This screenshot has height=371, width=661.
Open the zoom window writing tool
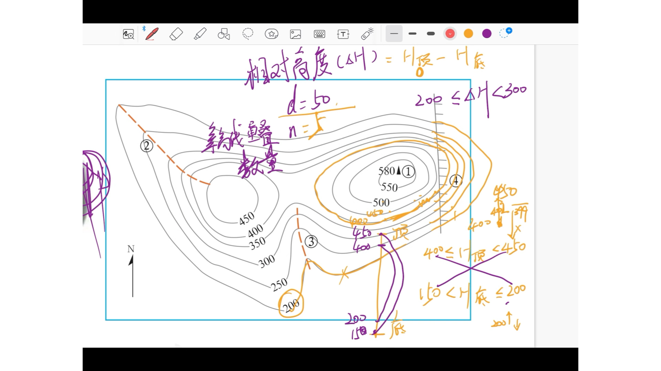coord(128,34)
